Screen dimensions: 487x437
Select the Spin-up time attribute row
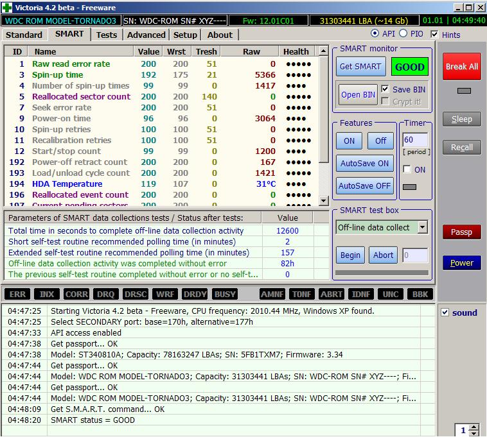(x=161, y=74)
